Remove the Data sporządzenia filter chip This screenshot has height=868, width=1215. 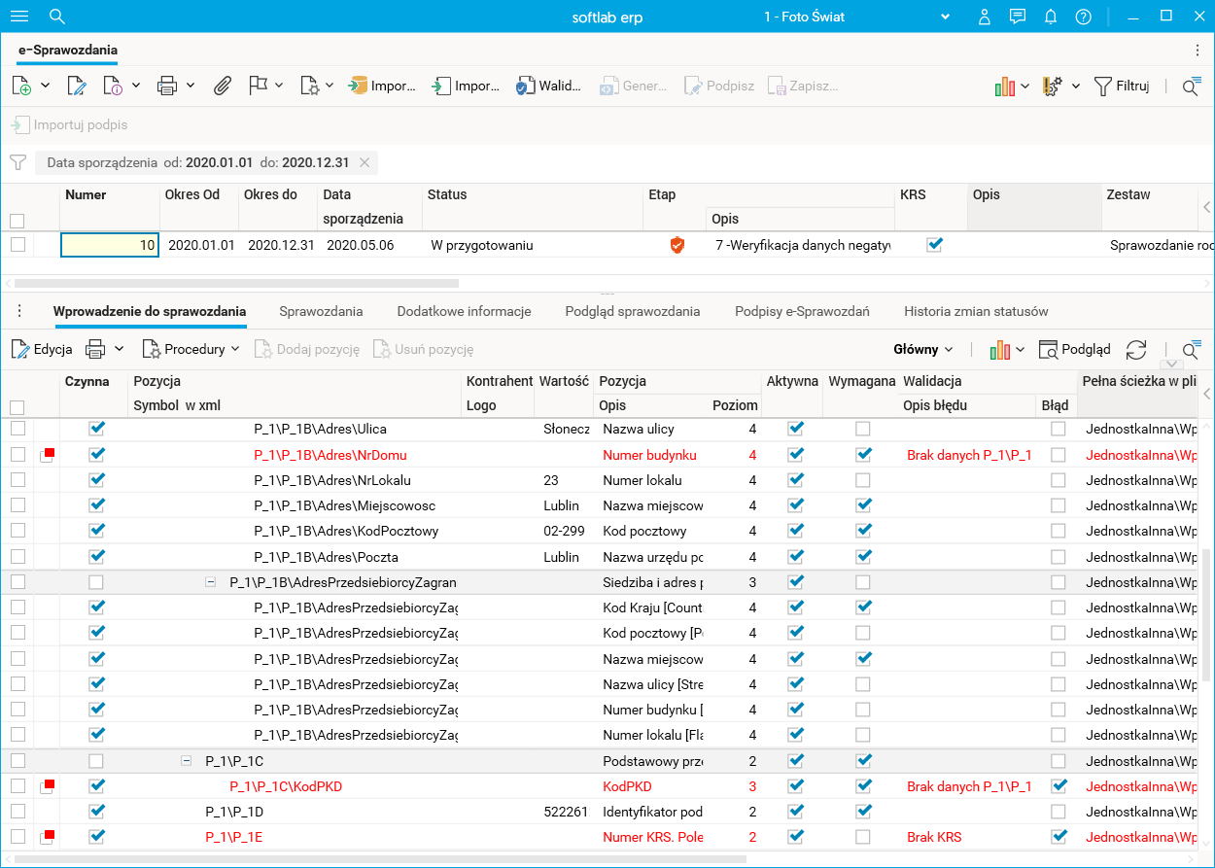click(x=364, y=162)
